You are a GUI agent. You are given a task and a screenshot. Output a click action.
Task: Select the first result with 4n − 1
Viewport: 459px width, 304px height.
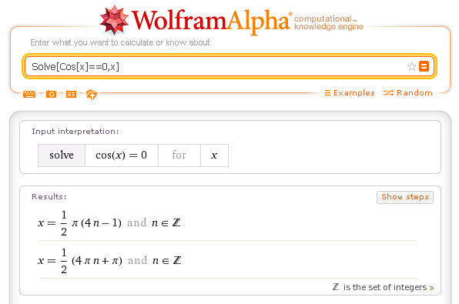(109, 223)
